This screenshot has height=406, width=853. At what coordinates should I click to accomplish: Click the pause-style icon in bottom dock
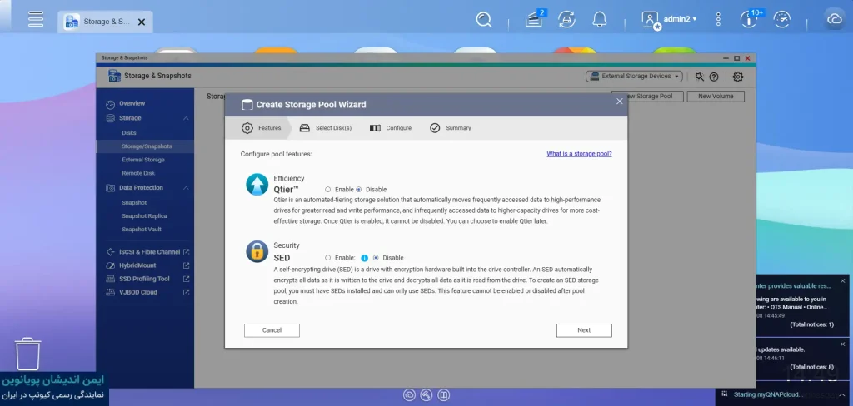point(444,394)
